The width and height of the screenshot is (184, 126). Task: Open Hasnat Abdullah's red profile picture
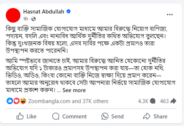13,15
